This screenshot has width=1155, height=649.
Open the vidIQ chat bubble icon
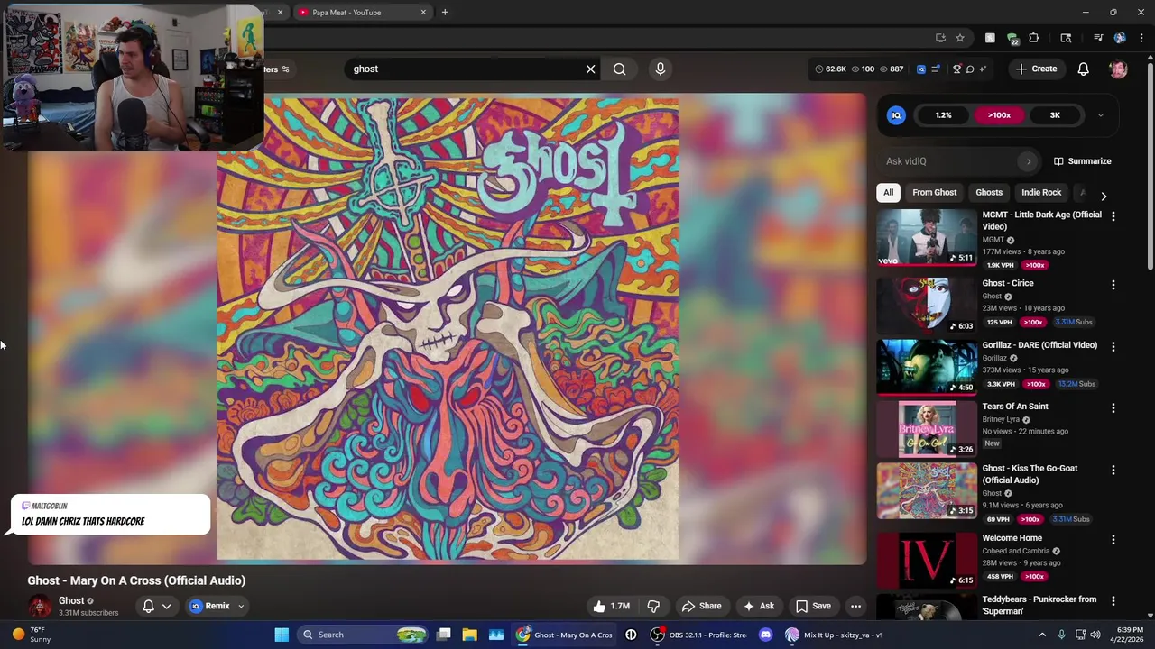[x=970, y=69]
